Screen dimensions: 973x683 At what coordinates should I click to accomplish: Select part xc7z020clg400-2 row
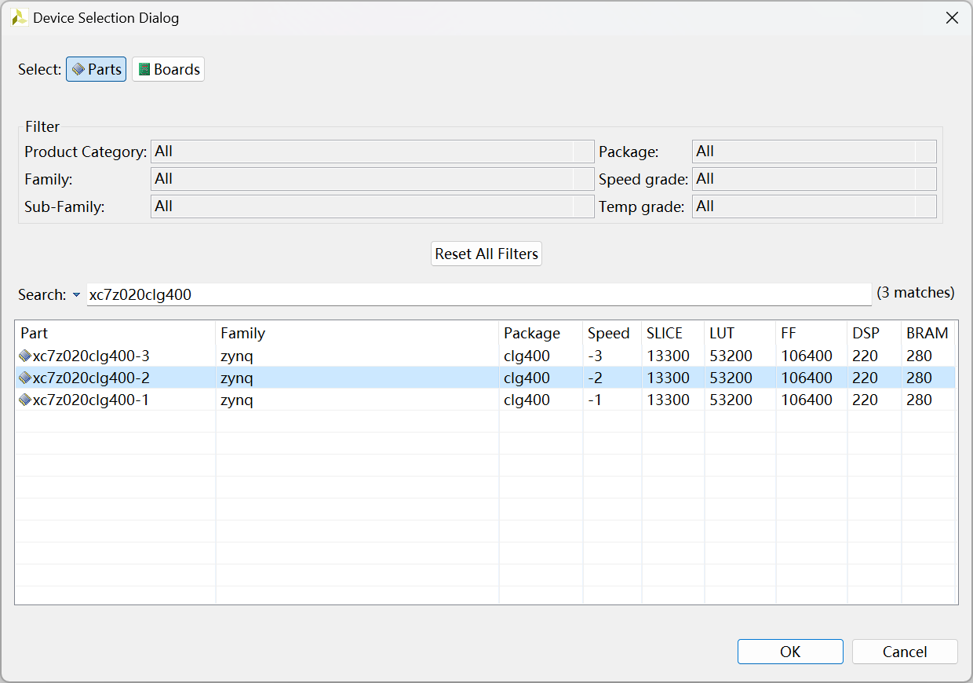(485, 378)
